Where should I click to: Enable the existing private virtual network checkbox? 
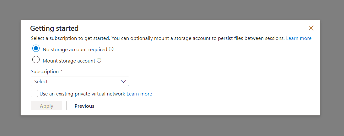tap(35, 94)
